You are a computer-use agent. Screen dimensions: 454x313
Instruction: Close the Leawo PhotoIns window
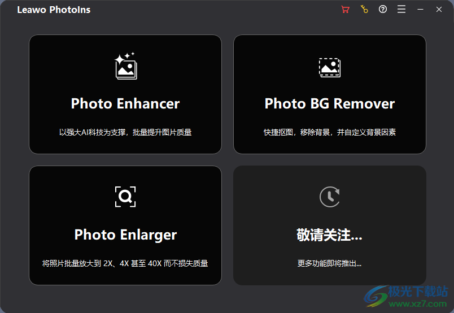point(439,10)
